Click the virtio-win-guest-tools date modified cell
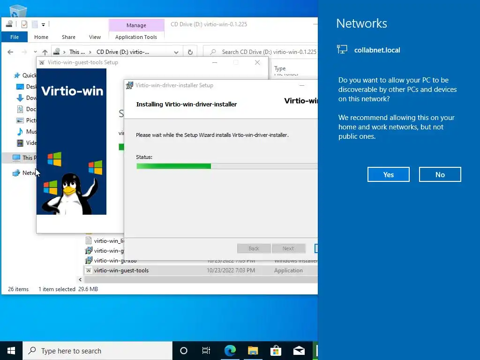The width and height of the screenshot is (480, 360). pyautogui.click(x=231, y=270)
